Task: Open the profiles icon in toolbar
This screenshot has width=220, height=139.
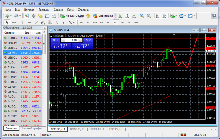Action: 16,16
